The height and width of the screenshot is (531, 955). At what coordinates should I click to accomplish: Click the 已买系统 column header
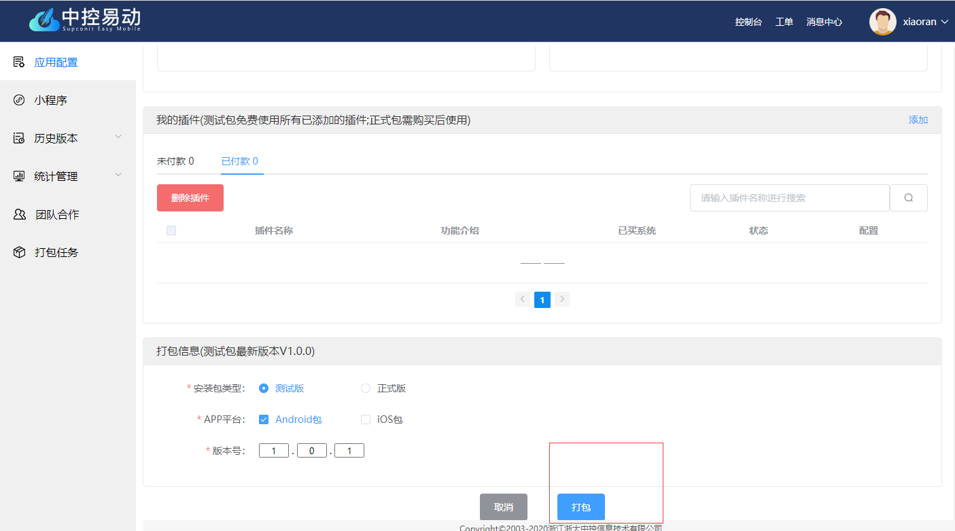click(637, 230)
